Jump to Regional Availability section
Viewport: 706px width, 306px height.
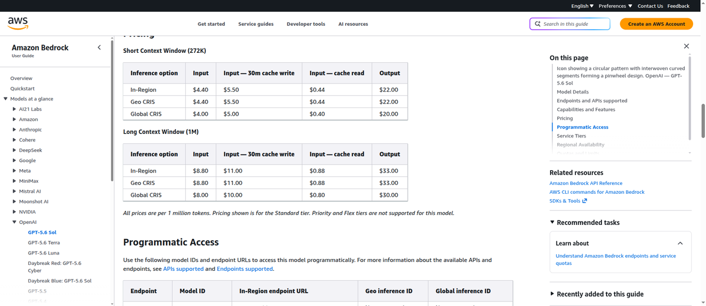(x=581, y=144)
